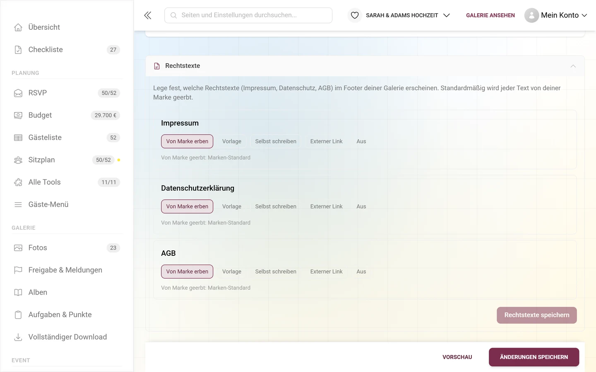Open the Alben book icon
This screenshot has width=596, height=372.
pyautogui.click(x=18, y=293)
